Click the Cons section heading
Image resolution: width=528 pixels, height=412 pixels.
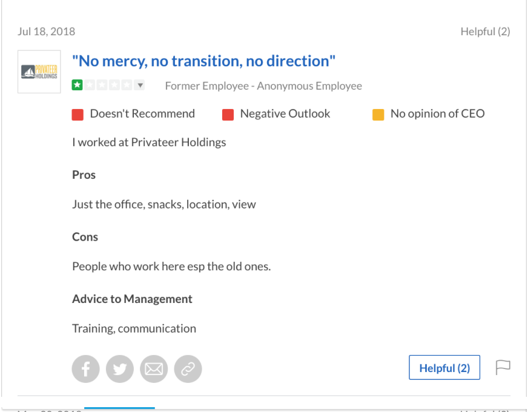tap(85, 237)
